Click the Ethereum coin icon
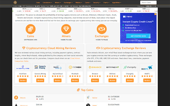 (x=16, y=105)
